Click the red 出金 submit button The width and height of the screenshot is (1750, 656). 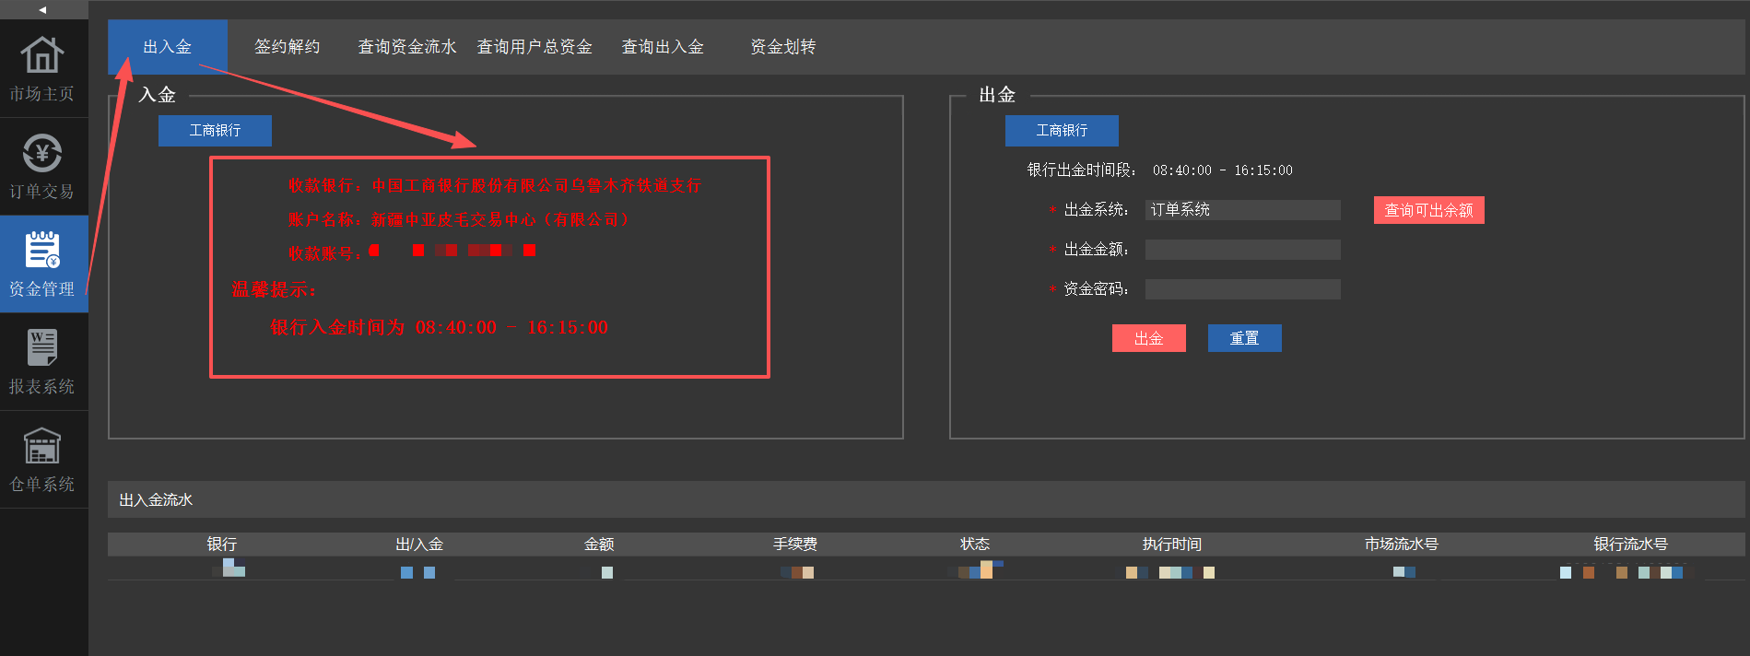tap(1149, 338)
